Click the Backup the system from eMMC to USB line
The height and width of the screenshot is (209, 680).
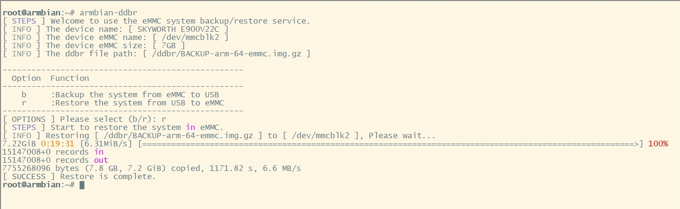tap(137, 94)
